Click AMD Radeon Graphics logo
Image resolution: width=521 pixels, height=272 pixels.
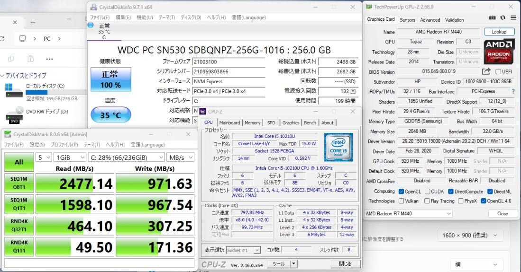click(x=499, y=51)
